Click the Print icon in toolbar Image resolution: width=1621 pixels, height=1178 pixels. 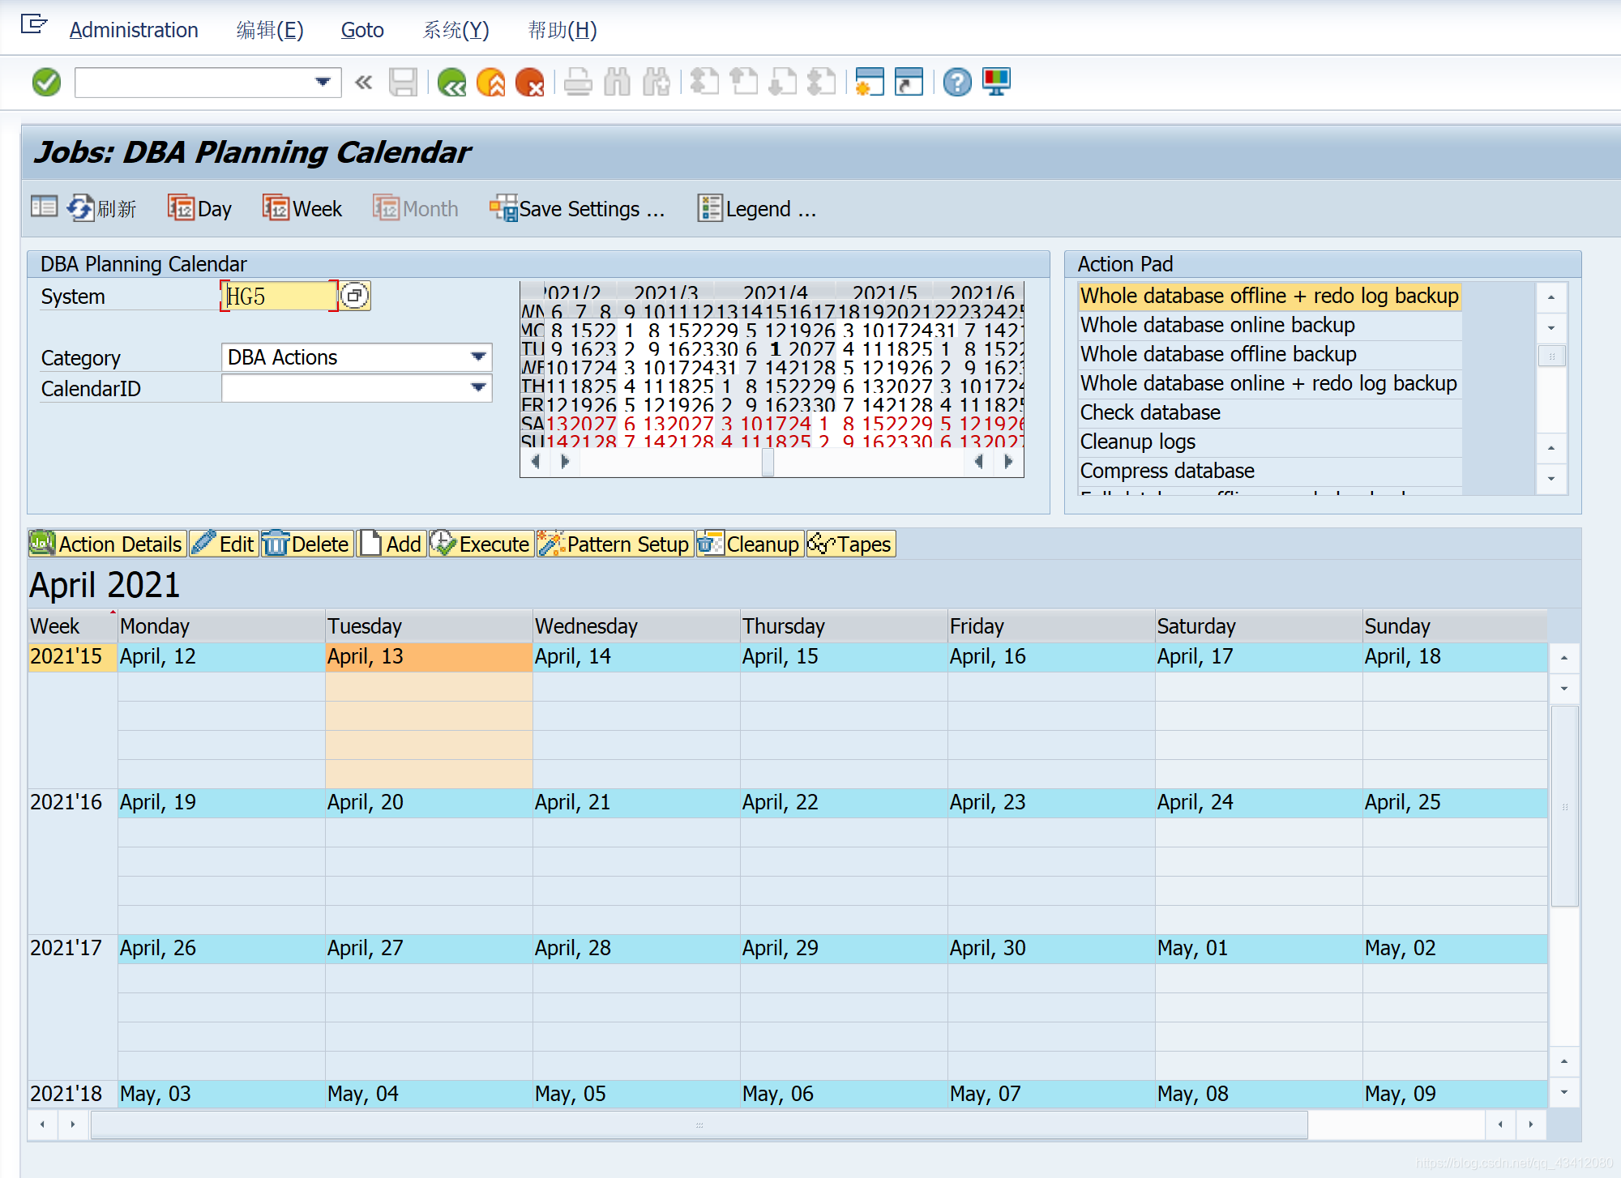578,82
